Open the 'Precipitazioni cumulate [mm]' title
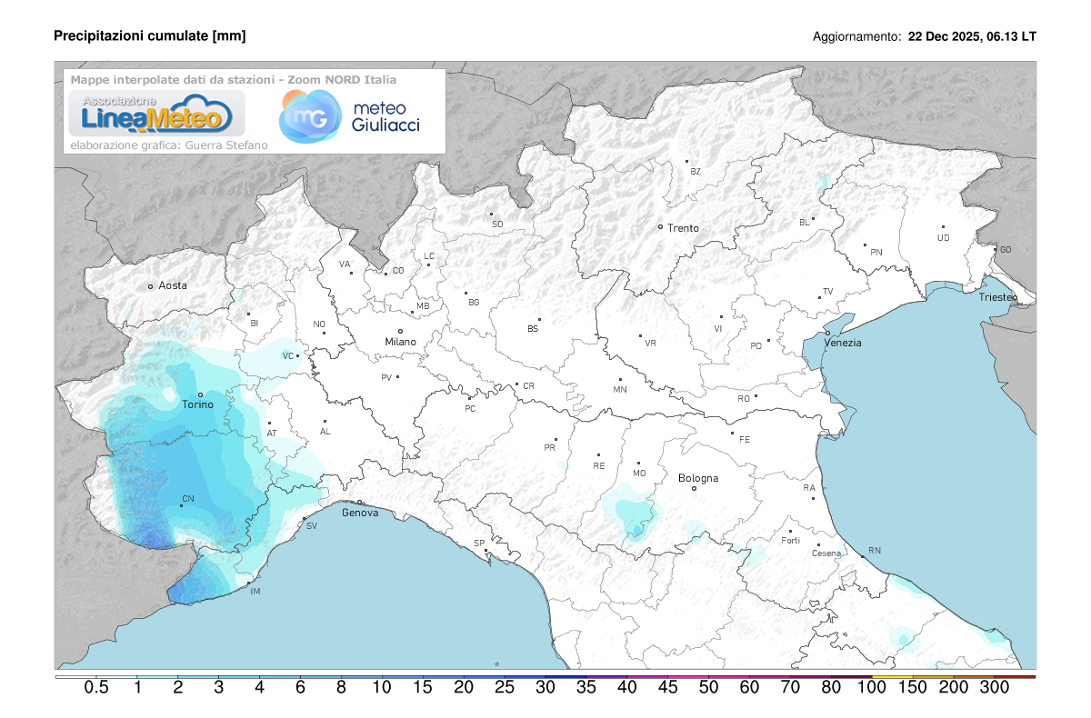 click(150, 36)
